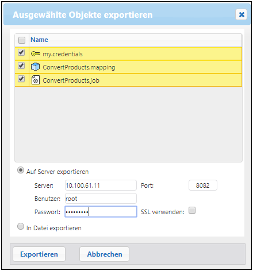Click the key icon beside my.credentials
Viewport: 253px width, 271px height.
click(36, 54)
